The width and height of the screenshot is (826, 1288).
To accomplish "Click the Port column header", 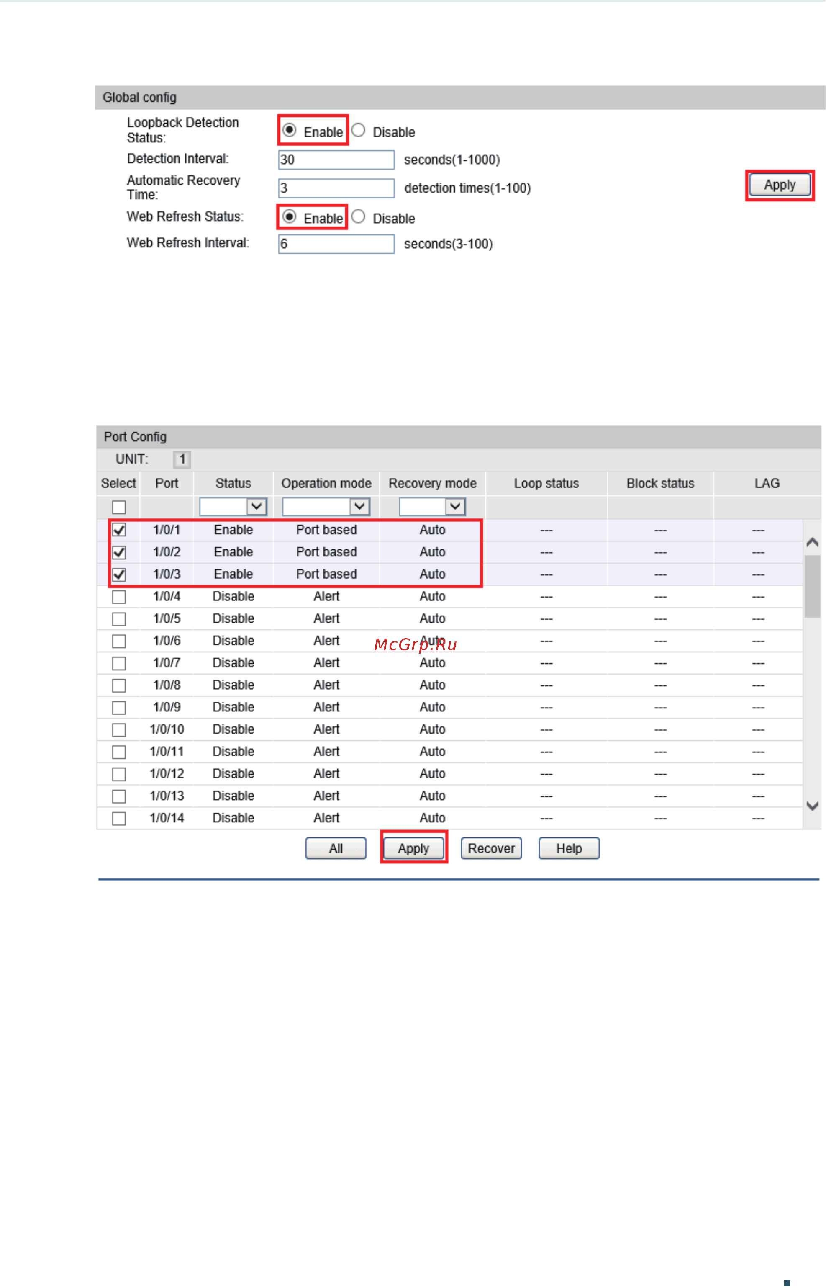I will click(167, 484).
